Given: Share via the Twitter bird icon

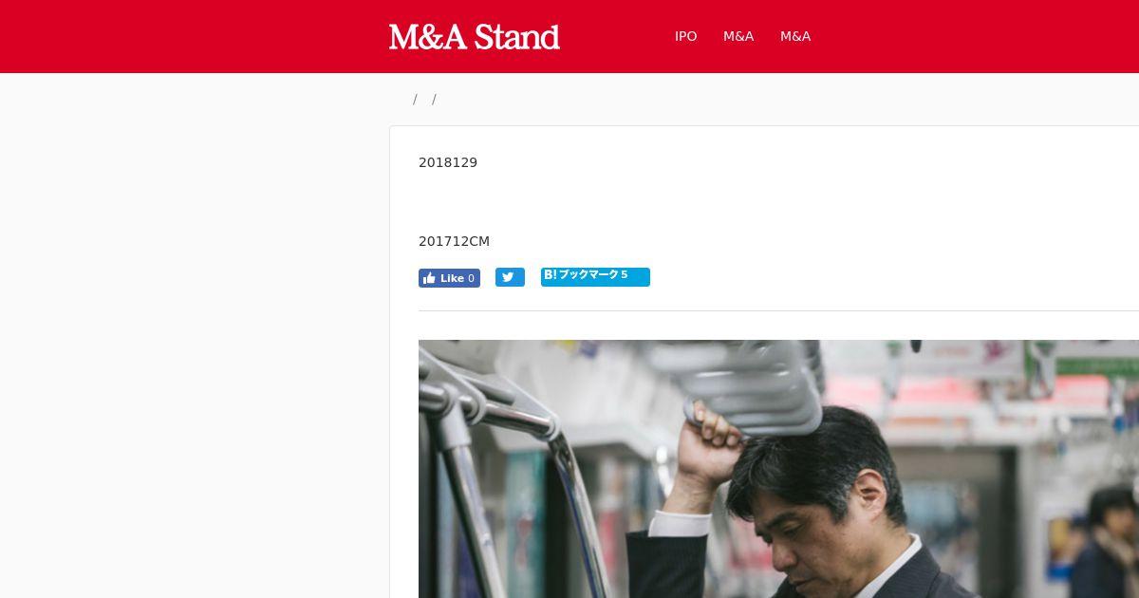Looking at the screenshot, I should 510,277.
